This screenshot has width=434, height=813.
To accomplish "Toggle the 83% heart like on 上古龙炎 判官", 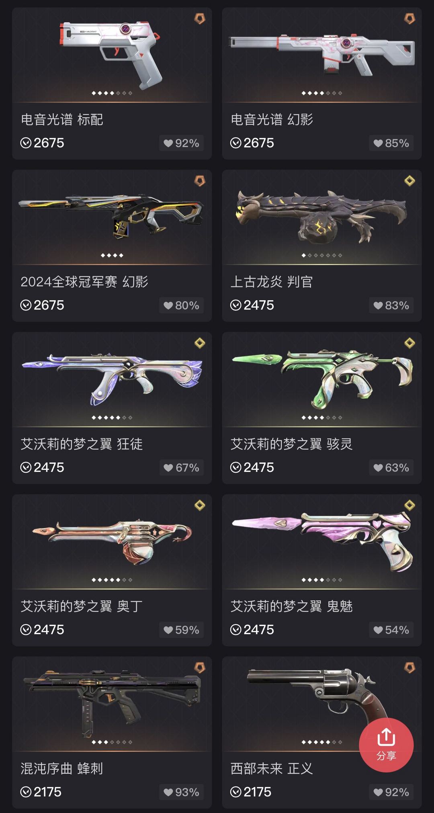I will tap(391, 305).
